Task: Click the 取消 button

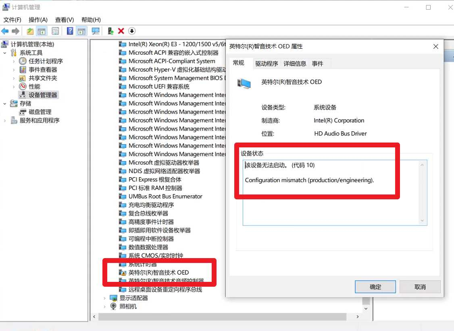Action: pyautogui.click(x=420, y=287)
